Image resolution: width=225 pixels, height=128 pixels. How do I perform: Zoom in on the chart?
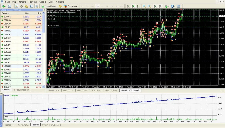(x=144, y=6)
